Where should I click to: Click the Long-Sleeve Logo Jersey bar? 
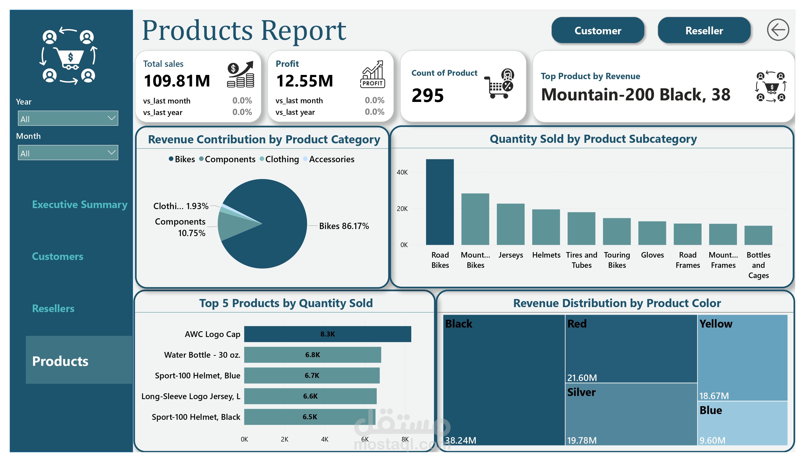click(x=310, y=396)
